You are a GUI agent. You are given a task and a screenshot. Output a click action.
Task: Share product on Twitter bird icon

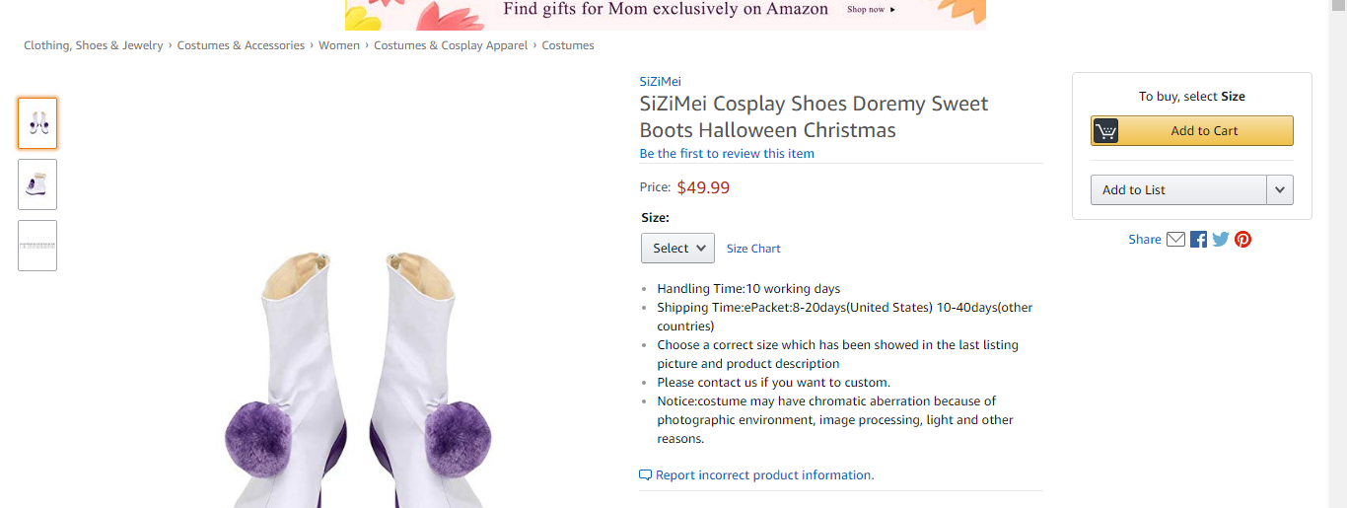1221,239
